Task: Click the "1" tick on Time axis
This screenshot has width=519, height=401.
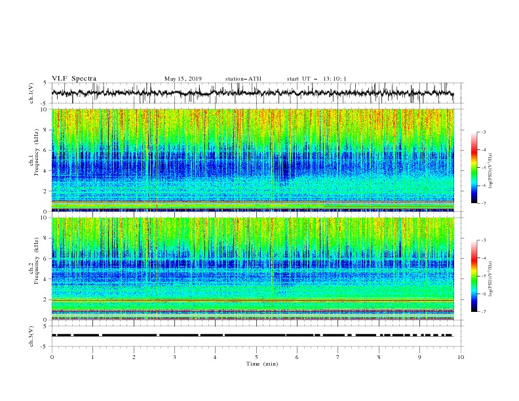Action: point(92,357)
